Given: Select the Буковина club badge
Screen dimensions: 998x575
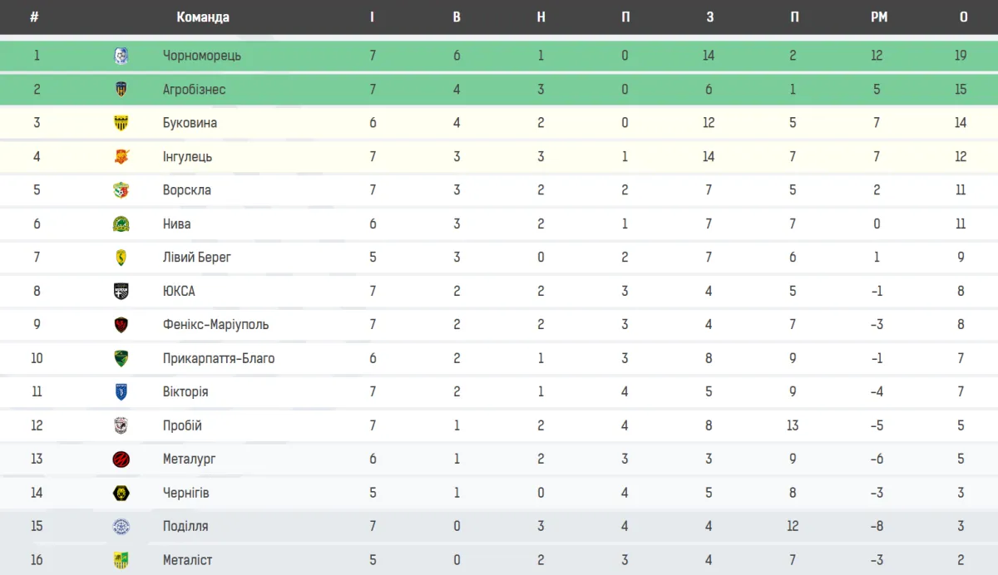Looking at the screenshot, I should click(x=121, y=123).
